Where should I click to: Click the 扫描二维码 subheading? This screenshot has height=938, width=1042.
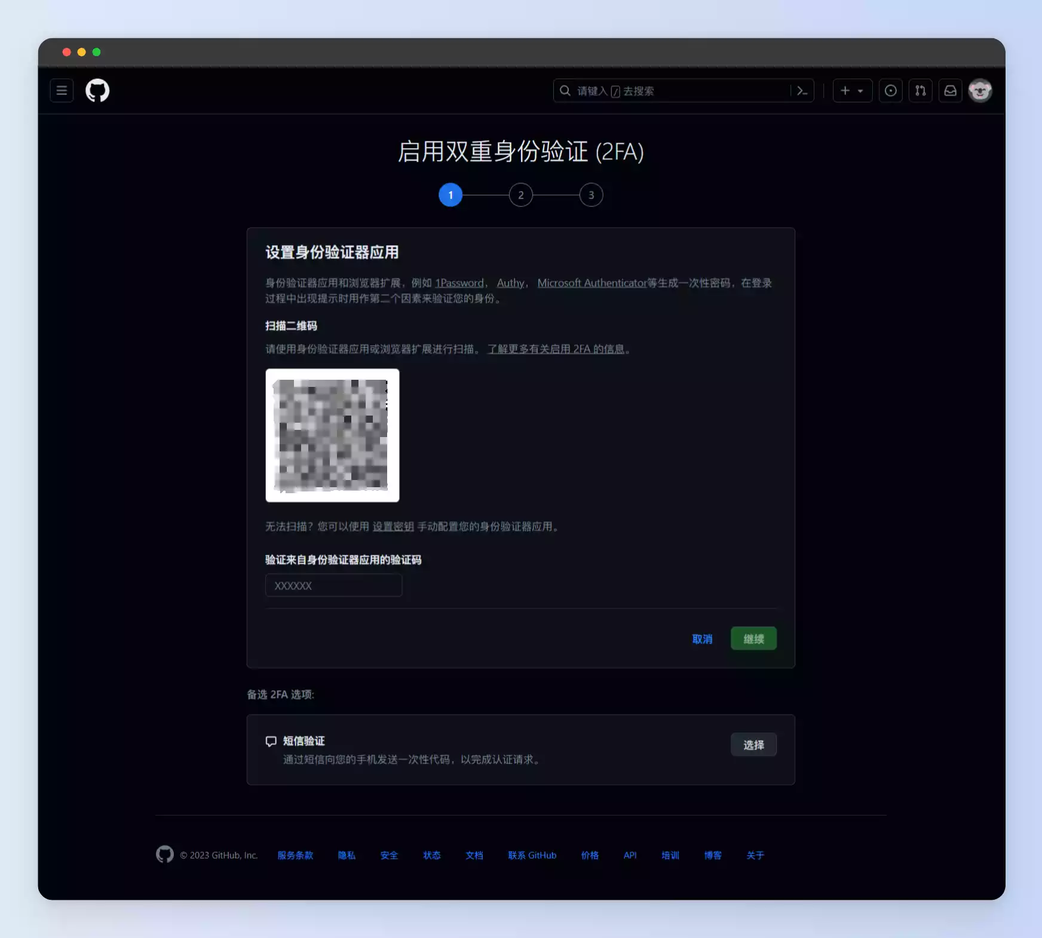pyautogui.click(x=291, y=326)
